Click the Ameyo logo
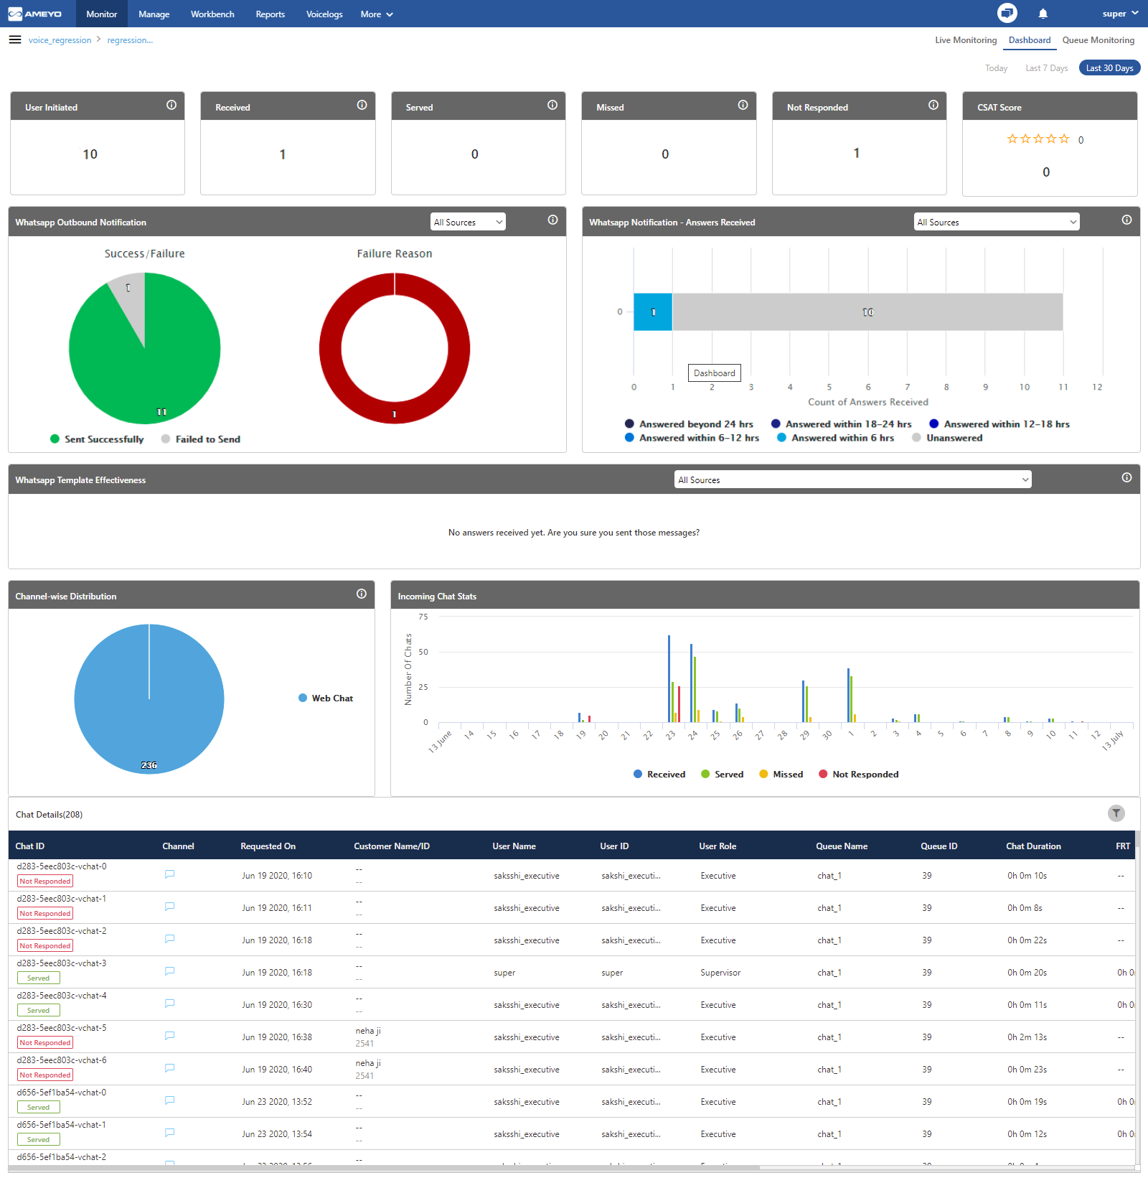1148x1183 pixels. point(35,14)
